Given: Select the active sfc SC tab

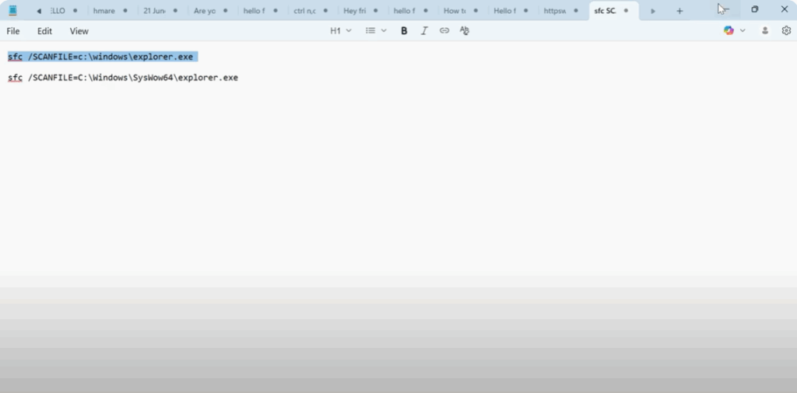Looking at the screenshot, I should click(613, 11).
